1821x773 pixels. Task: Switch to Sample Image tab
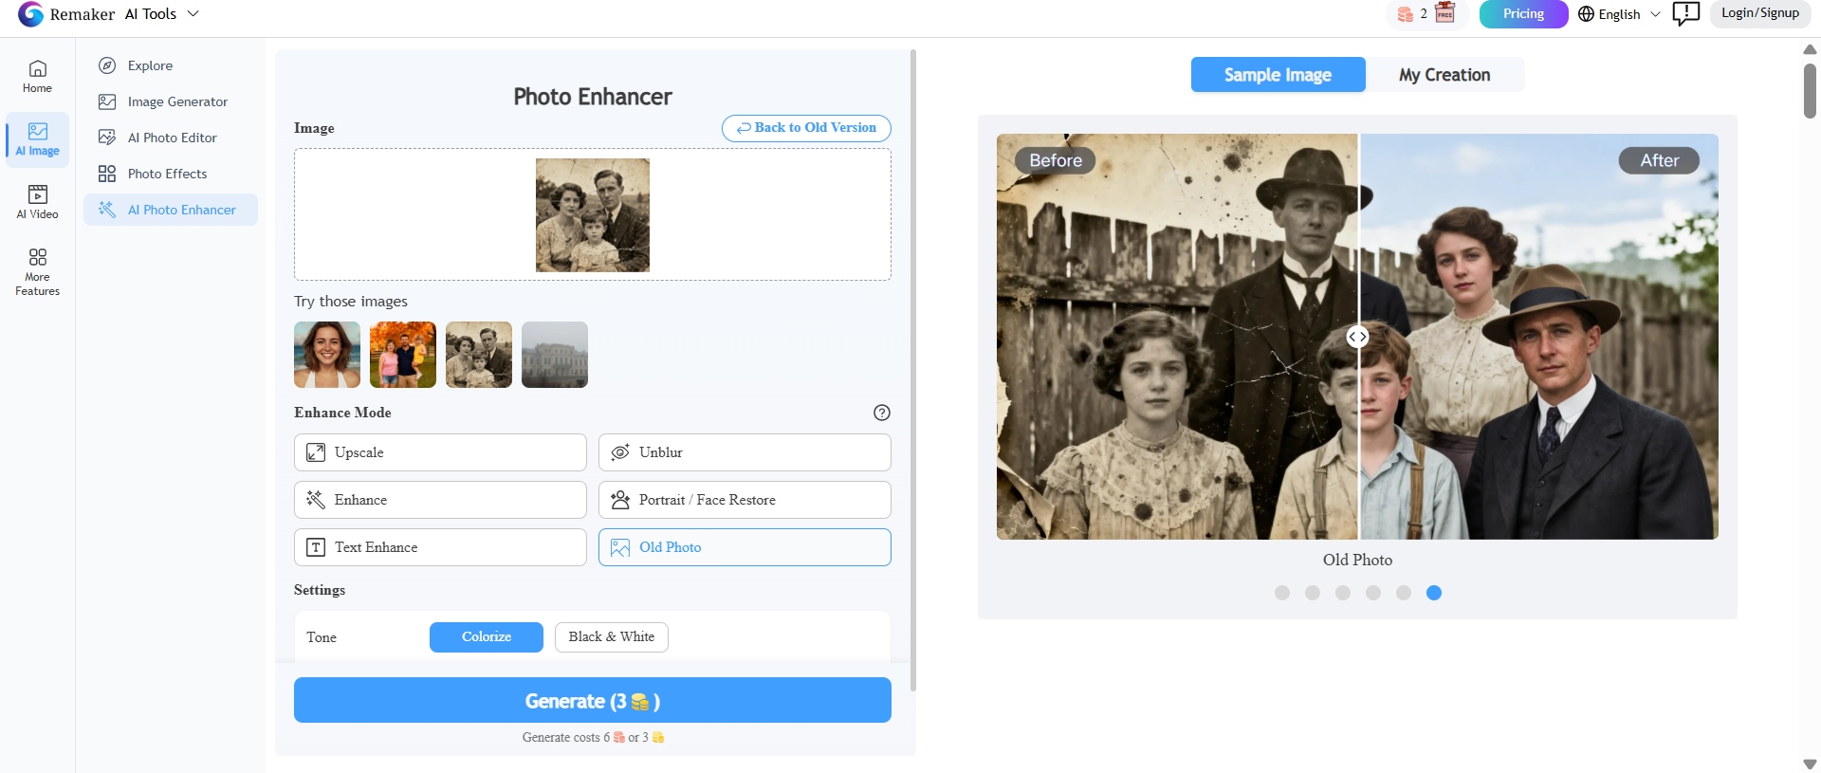point(1278,75)
